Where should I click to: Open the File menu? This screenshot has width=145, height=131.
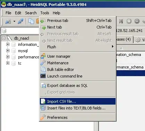tap(8, 13)
